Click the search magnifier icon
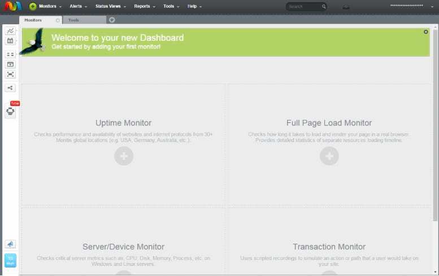Image resolution: width=439 pixels, height=276 pixels. 324,6
